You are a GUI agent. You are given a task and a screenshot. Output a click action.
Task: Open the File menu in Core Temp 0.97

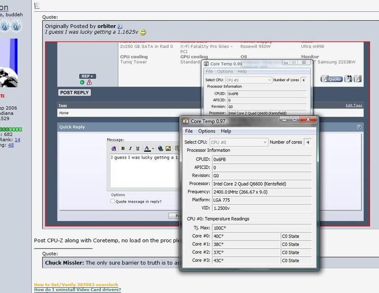[189, 131]
